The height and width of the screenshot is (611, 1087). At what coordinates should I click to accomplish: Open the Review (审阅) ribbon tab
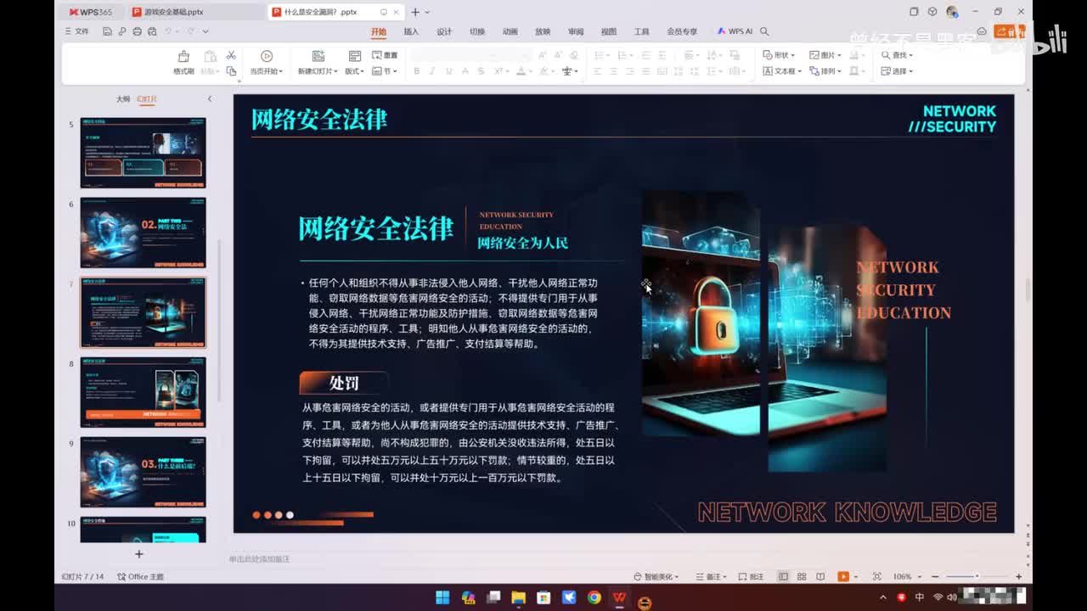[576, 31]
